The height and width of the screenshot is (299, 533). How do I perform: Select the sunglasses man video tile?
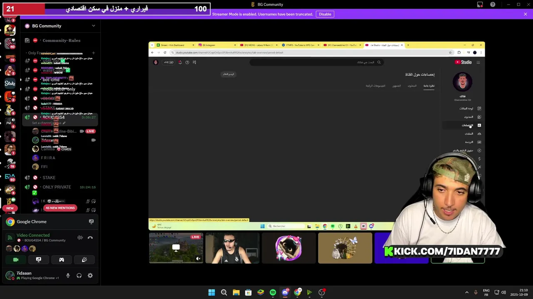coord(232,248)
